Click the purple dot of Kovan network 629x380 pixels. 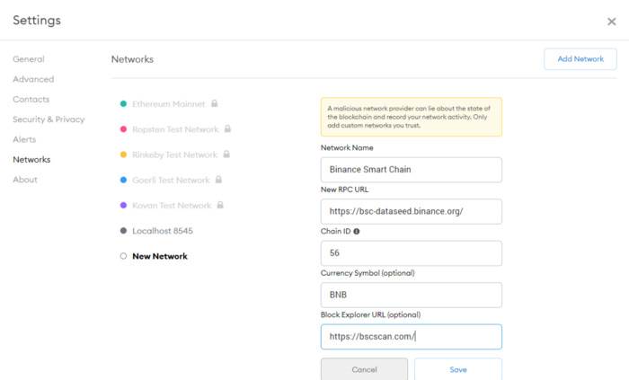click(x=124, y=205)
